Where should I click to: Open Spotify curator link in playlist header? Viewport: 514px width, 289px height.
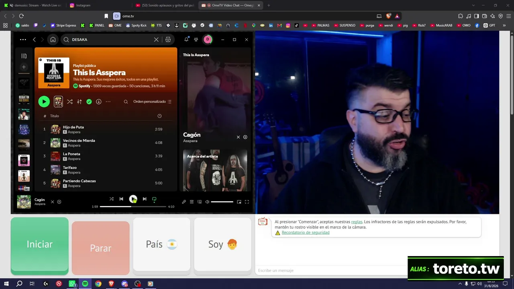tap(84, 86)
